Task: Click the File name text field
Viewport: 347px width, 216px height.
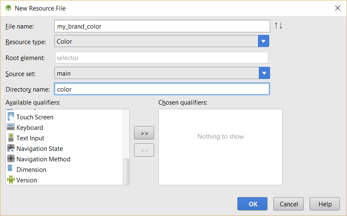Action: pos(162,26)
